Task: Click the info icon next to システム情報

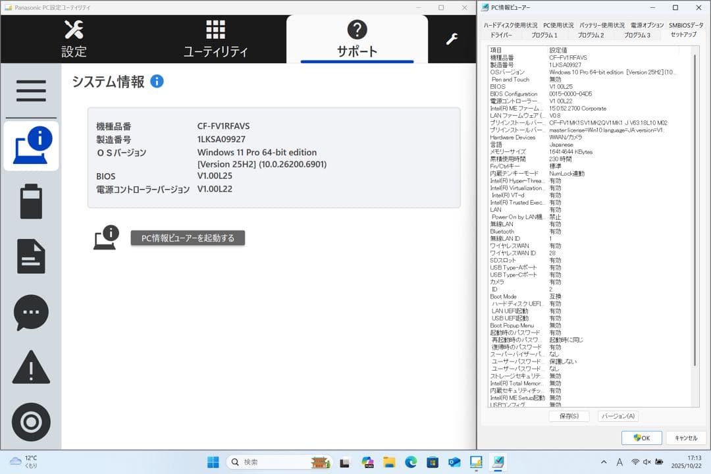Action: (156, 81)
